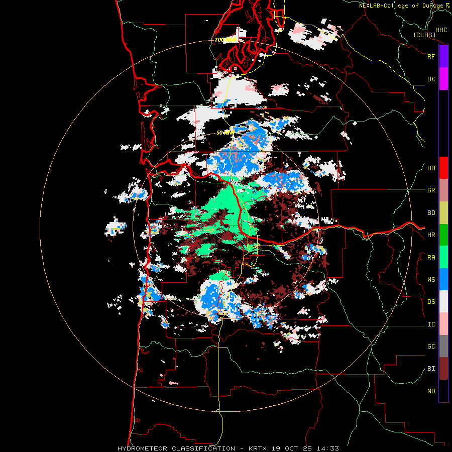Viewport: 452px width, 452px height.
Task: Click the ND legend label
Action: tap(431, 391)
